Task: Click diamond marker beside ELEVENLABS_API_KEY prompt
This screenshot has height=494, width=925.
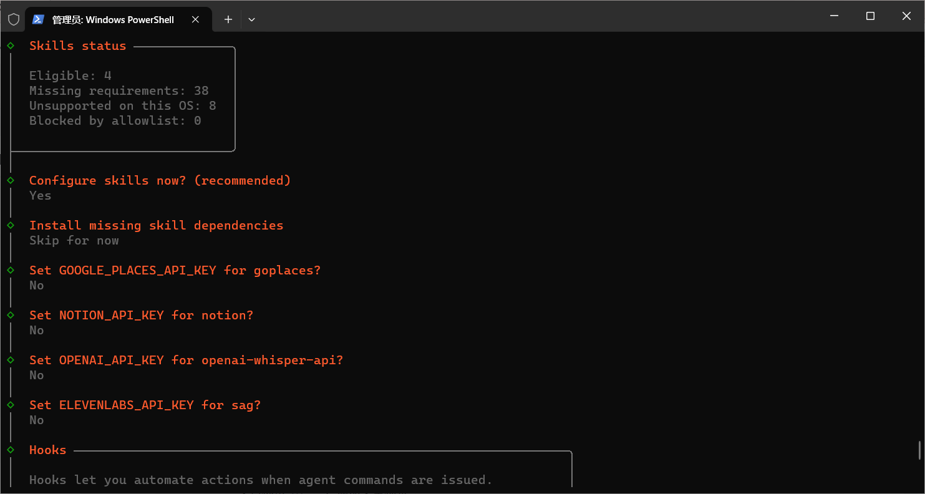Action: pos(11,405)
